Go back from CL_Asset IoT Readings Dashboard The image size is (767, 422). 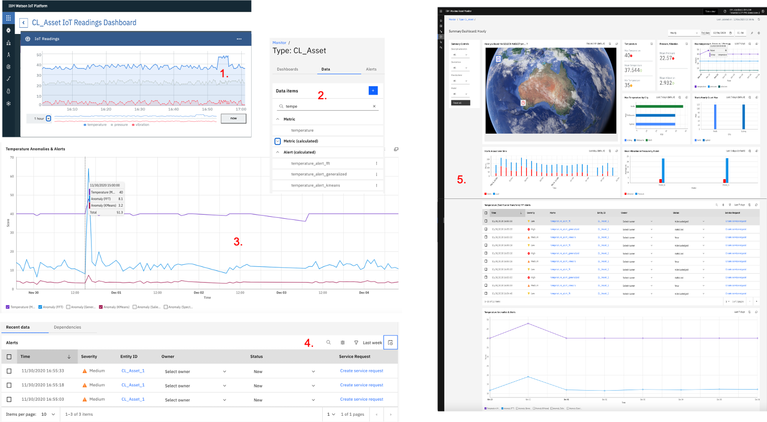pos(24,22)
